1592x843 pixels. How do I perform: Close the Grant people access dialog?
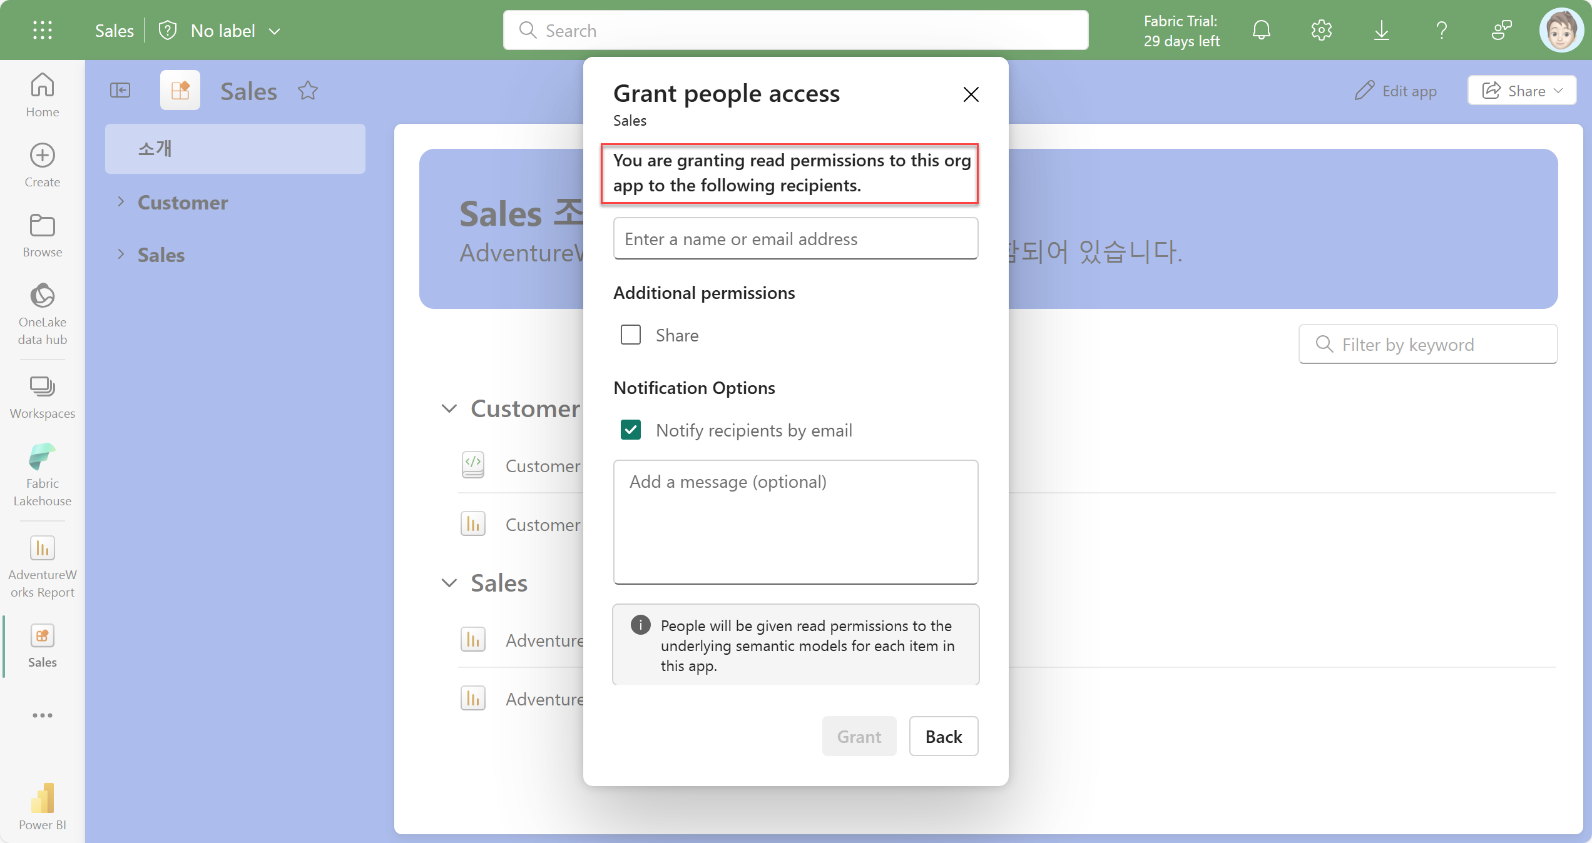tap(971, 94)
